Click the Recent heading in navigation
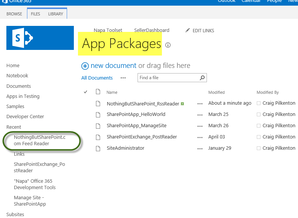 tap(14, 127)
